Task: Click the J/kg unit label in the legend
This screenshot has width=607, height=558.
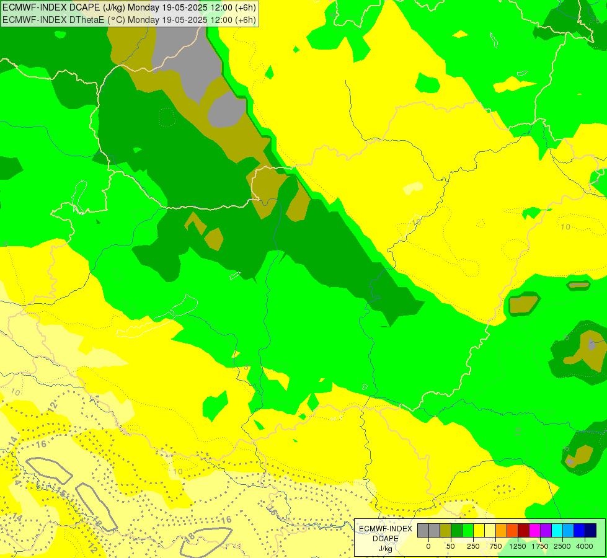Action: pos(385,549)
